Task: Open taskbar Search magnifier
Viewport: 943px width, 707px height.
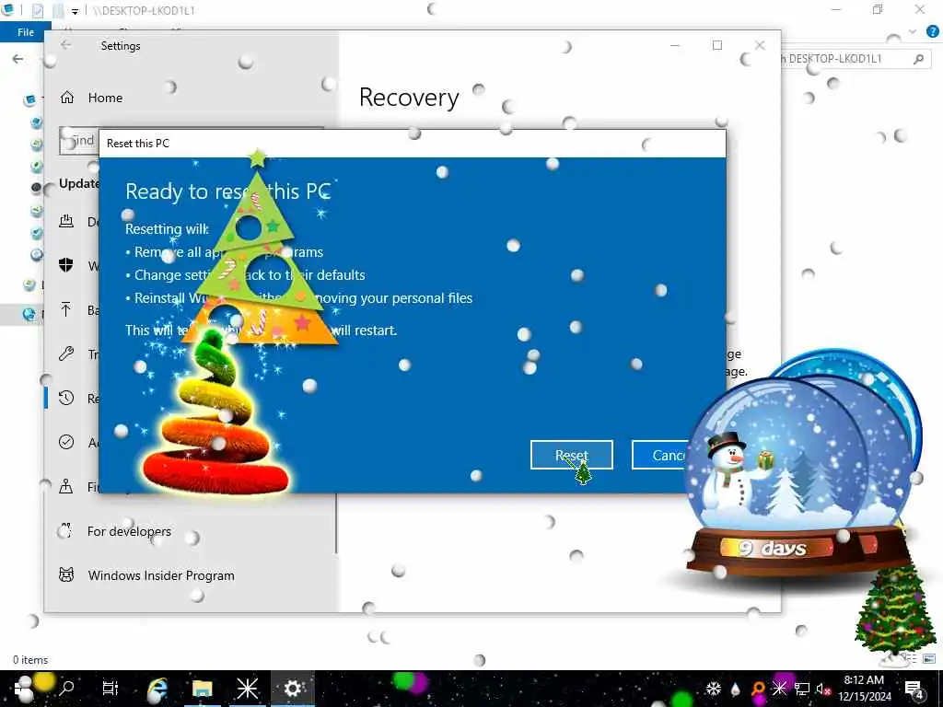Action: 66,688
